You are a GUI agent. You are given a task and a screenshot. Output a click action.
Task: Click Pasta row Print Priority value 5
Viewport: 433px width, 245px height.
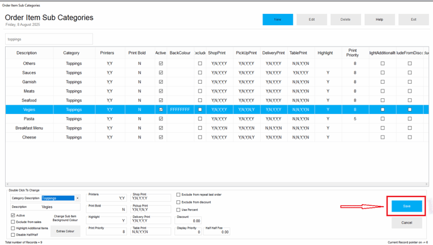[355, 119]
